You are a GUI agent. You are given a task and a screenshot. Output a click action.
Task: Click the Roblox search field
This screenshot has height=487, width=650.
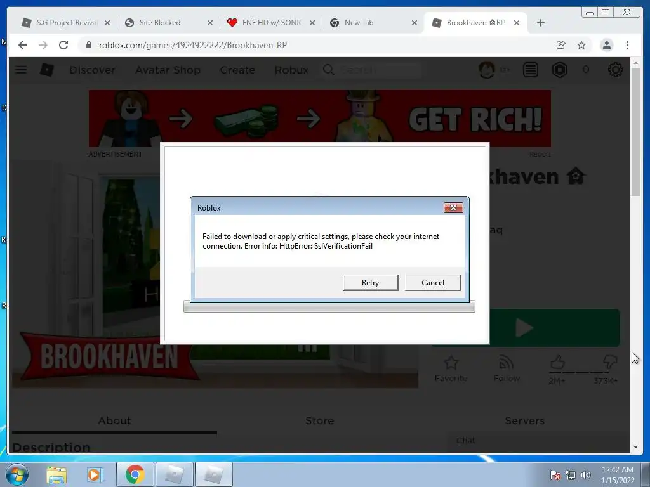[371, 70]
